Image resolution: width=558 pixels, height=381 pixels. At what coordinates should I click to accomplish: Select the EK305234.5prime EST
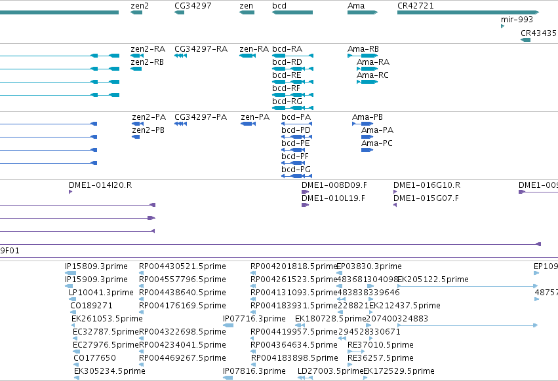[77, 378]
